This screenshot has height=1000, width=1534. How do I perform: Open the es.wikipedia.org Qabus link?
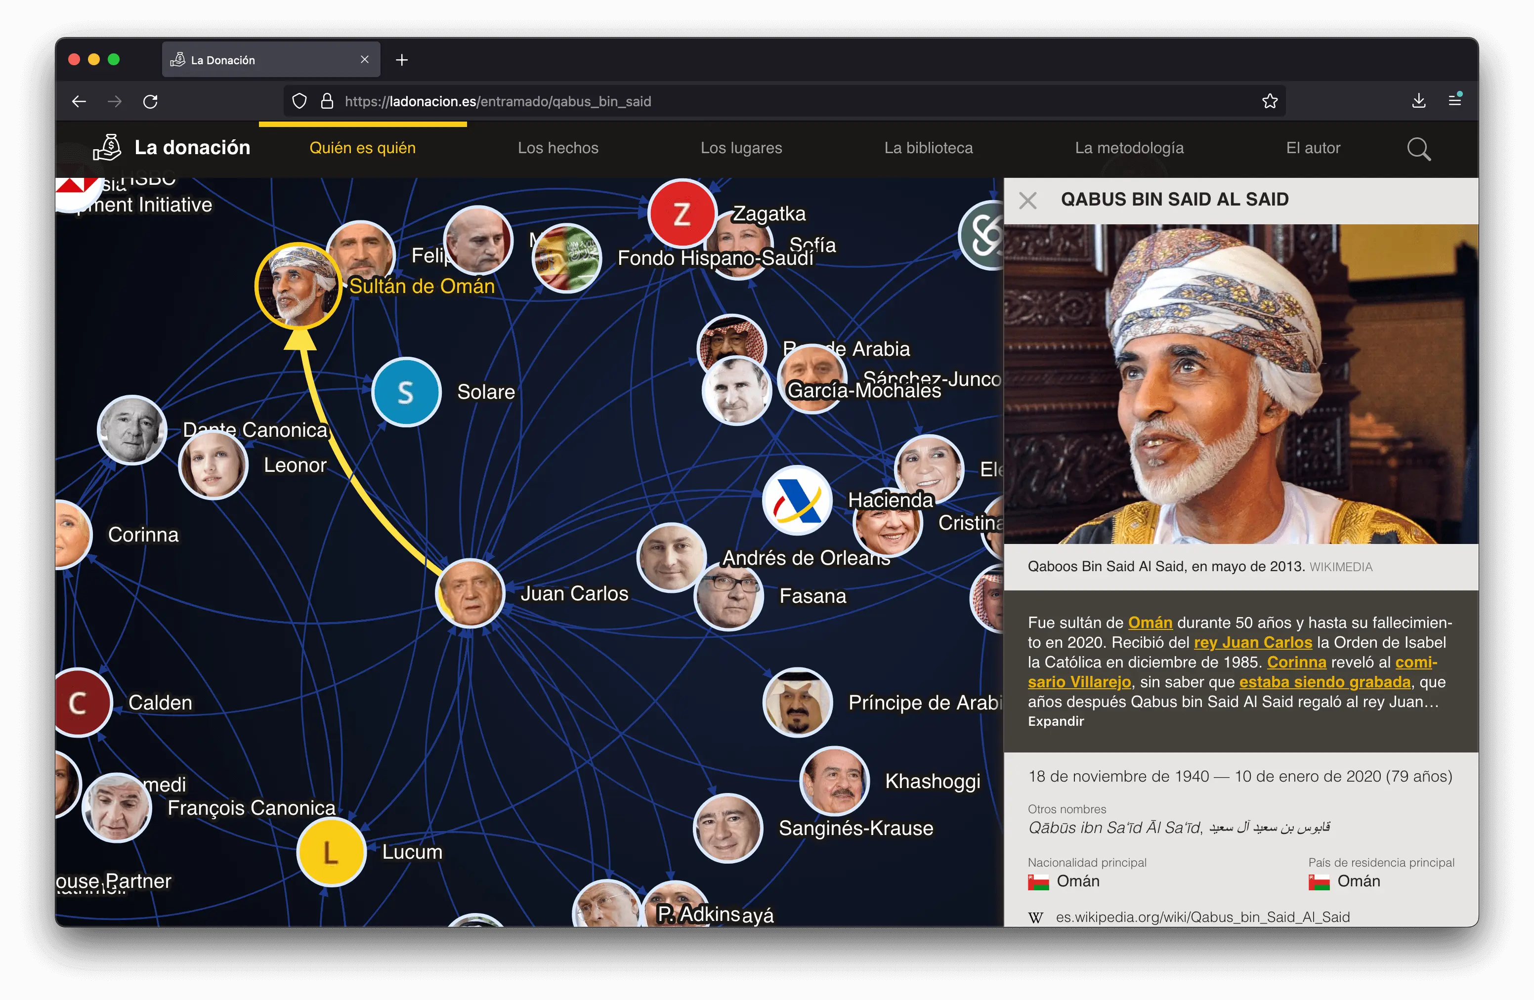[1202, 917]
